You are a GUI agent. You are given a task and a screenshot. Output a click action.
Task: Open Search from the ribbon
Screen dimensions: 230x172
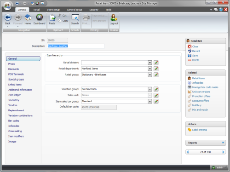coord(75,19)
